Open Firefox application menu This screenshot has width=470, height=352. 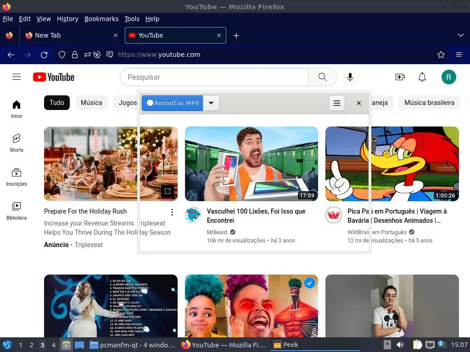click(459, 55)
